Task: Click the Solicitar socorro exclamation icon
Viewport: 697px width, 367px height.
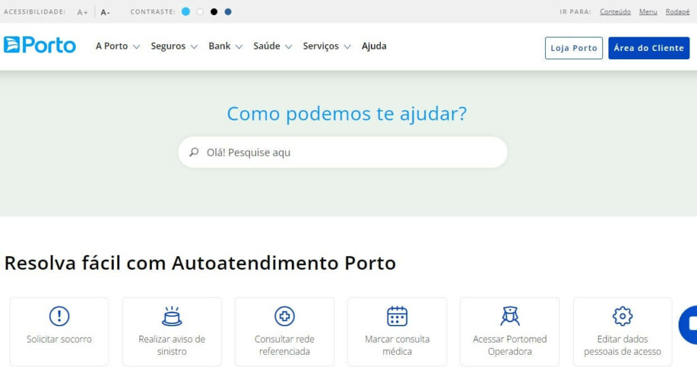Action: pos(59,316)
